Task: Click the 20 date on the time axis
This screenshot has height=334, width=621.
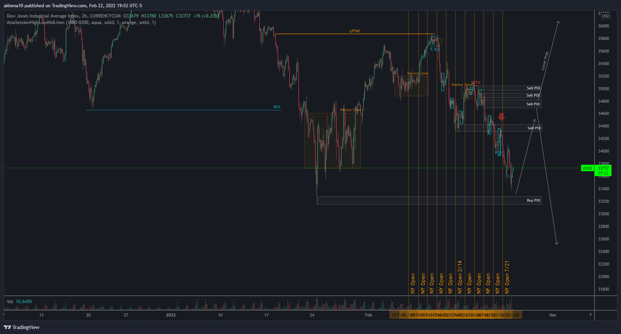Action: [x=88, y=315]
